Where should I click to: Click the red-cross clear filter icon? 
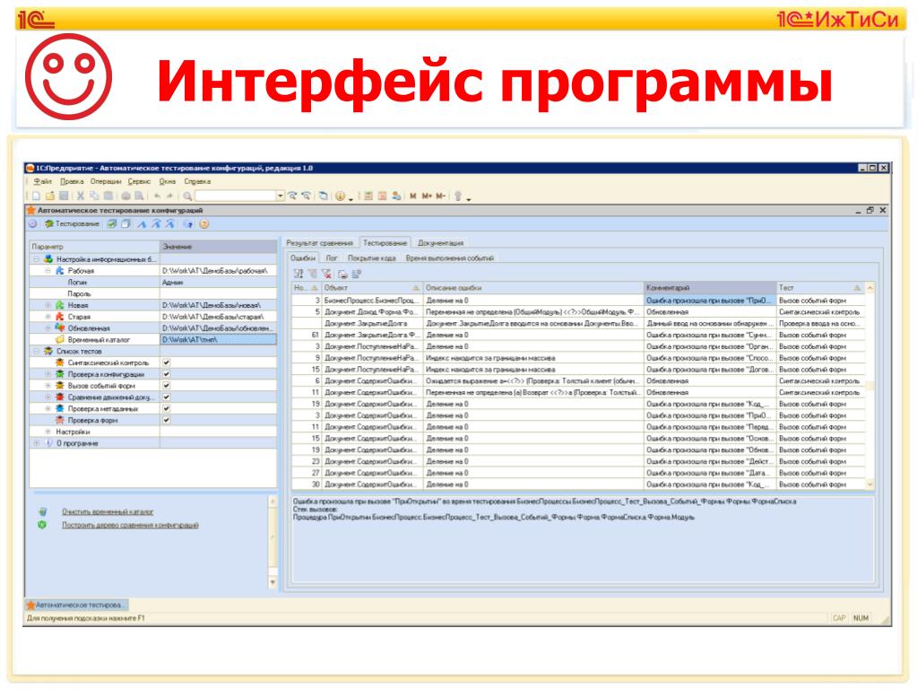tap(326, 274)
